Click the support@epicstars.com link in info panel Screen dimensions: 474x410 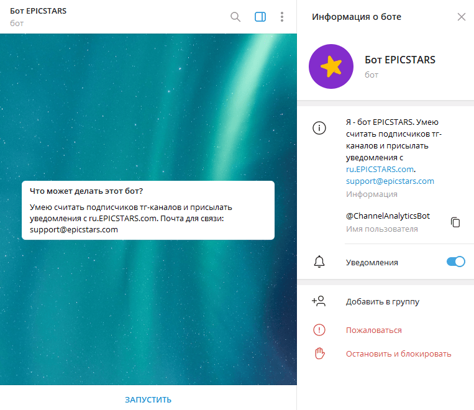click(x=390, y=181)
